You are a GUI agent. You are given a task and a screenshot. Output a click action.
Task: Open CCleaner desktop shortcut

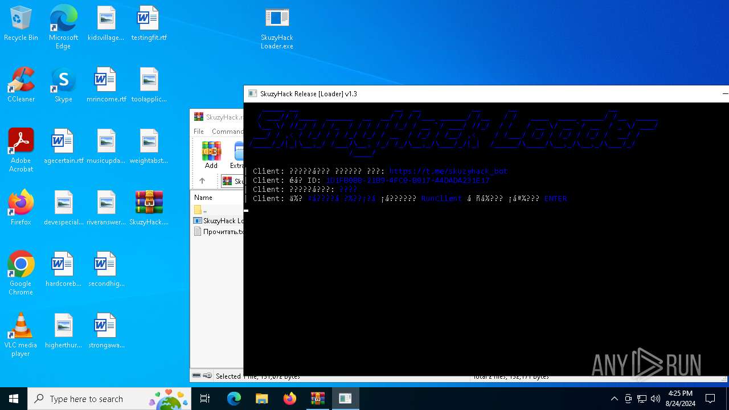pyautogui.click(x=21, y=85)
